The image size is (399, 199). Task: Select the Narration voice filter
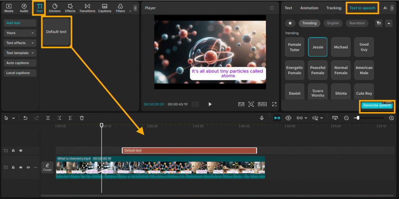[357, 23]
